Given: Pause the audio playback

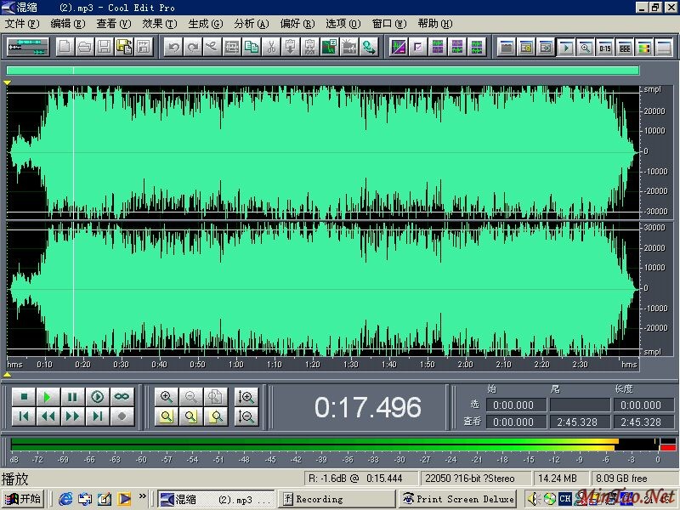Looking at the screenshot, I should (x=73, y=397).
